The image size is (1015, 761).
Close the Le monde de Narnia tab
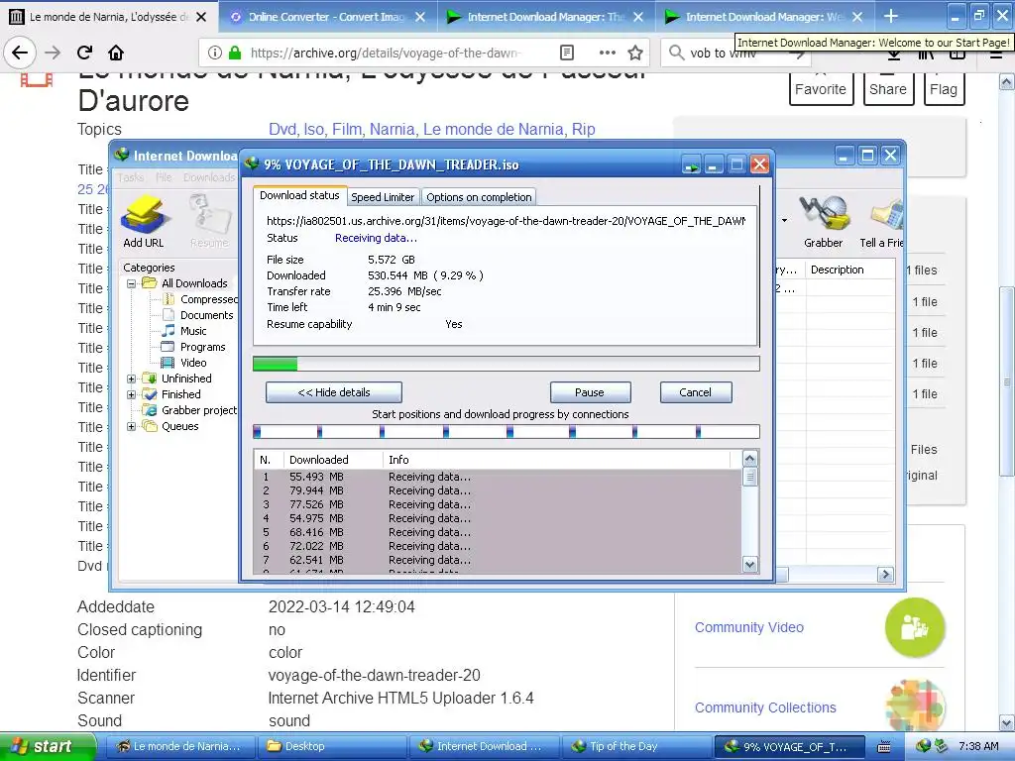201,17
